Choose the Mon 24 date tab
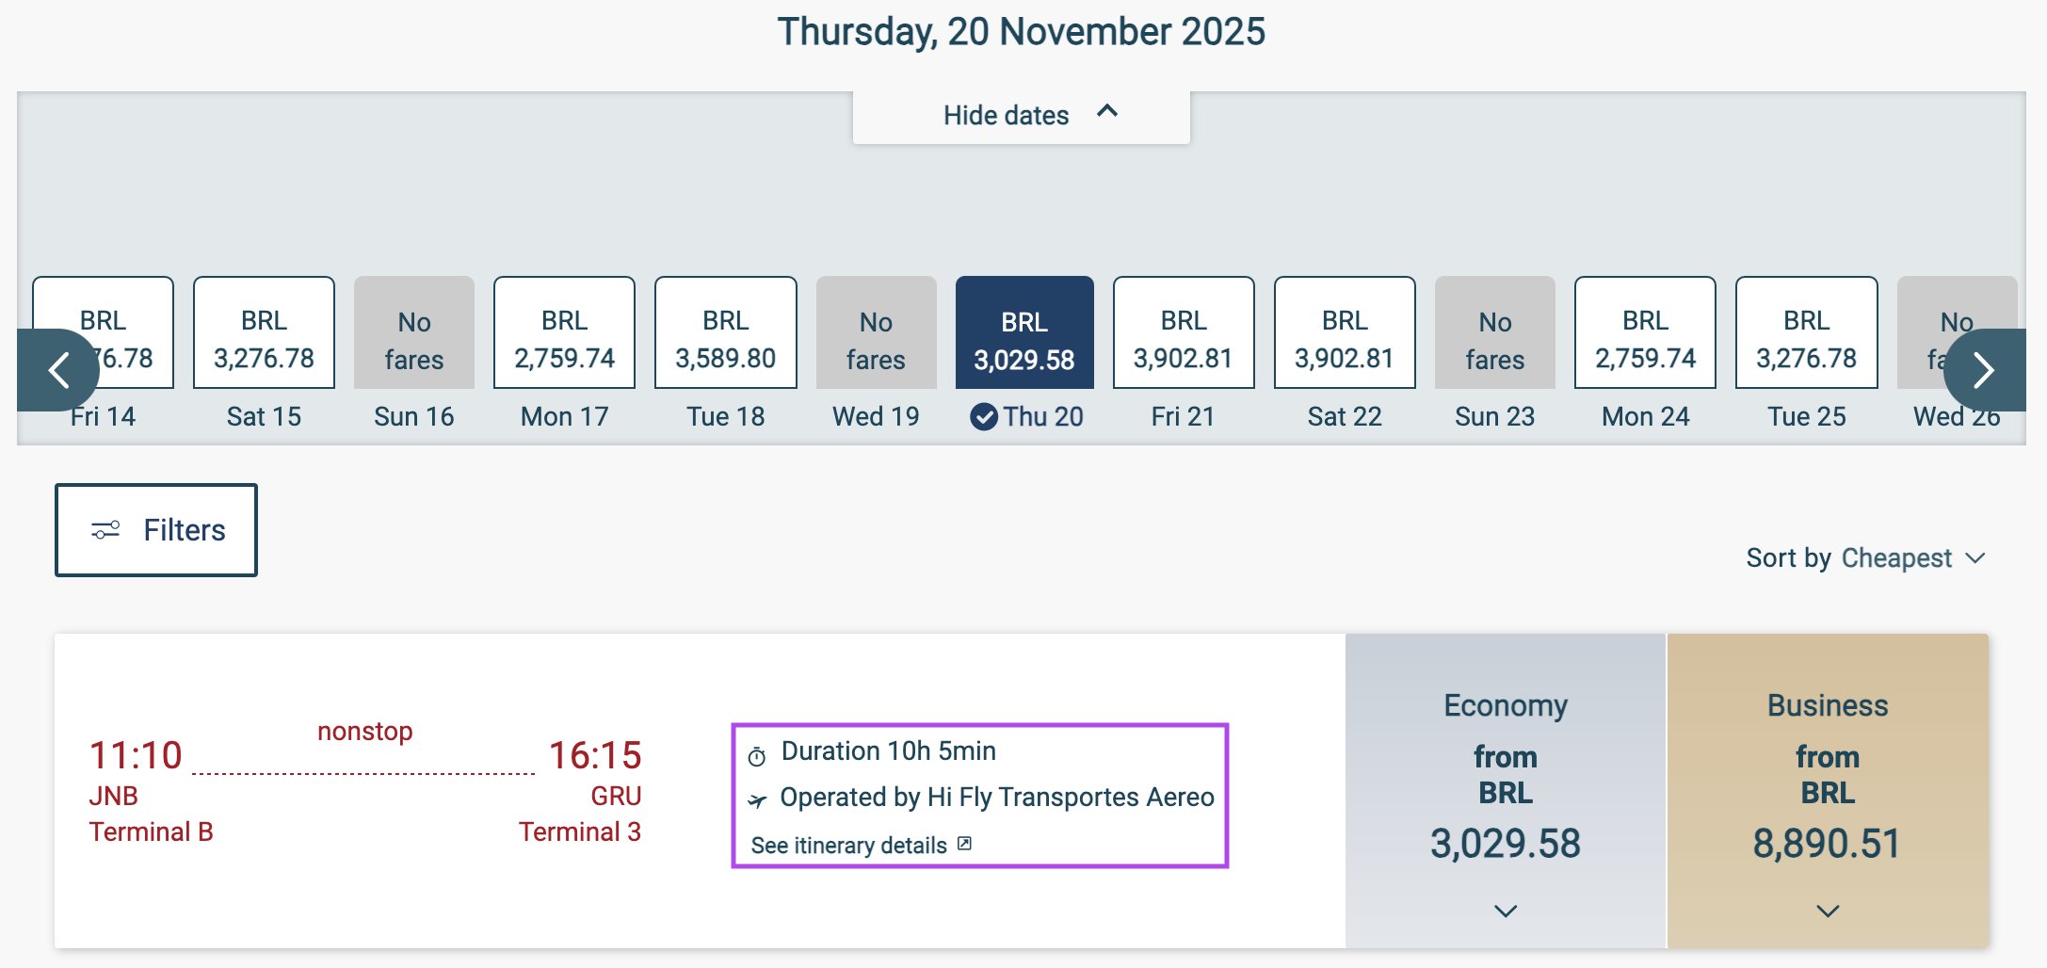The height and width of the screenshot is (968, 2047). click(1645, 416)
